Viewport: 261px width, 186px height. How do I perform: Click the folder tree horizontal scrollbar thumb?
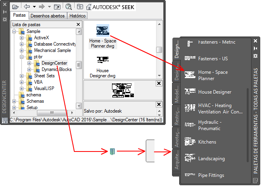pyautogui.click(x=52, y=113)
